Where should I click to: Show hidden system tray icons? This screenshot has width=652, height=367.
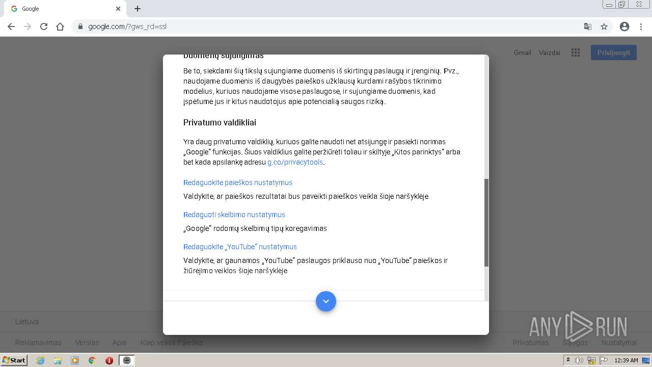568,360
